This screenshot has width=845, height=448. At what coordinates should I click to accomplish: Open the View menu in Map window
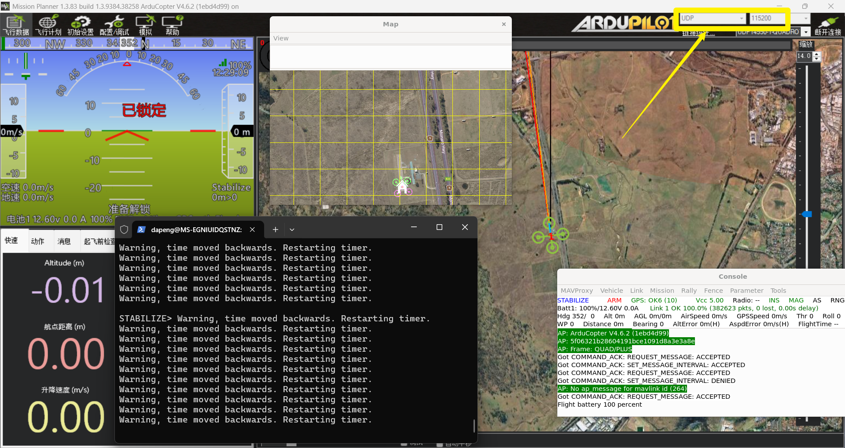click(281, 38)
